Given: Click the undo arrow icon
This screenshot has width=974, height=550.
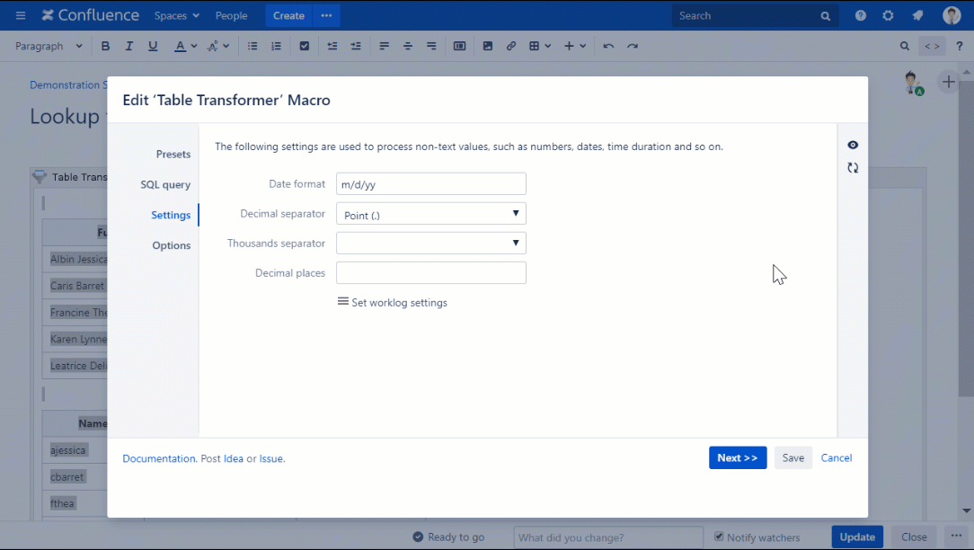Looking at the screenshot, I should 608,46.
